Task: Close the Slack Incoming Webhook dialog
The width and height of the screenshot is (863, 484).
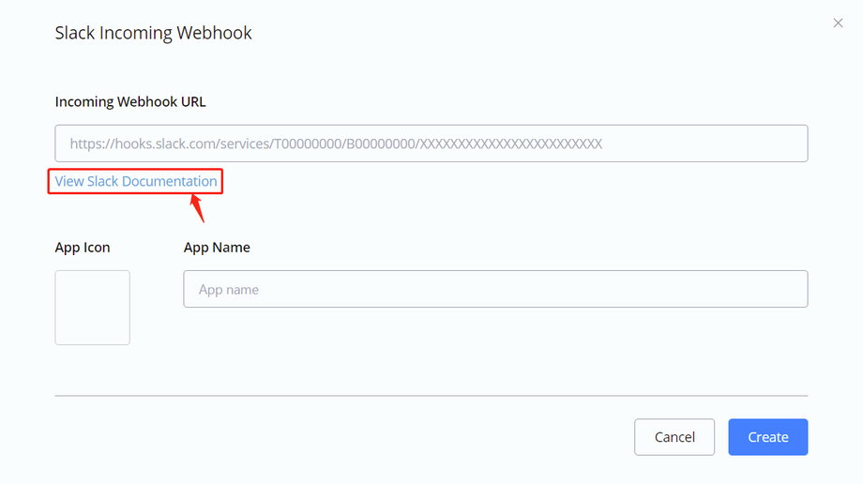Action: [x=838, y=23]
